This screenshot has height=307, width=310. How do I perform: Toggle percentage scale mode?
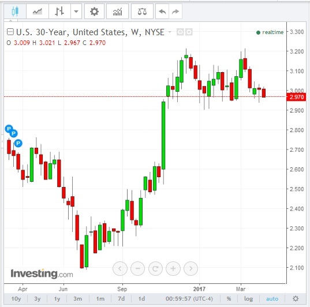click(229, 298)
